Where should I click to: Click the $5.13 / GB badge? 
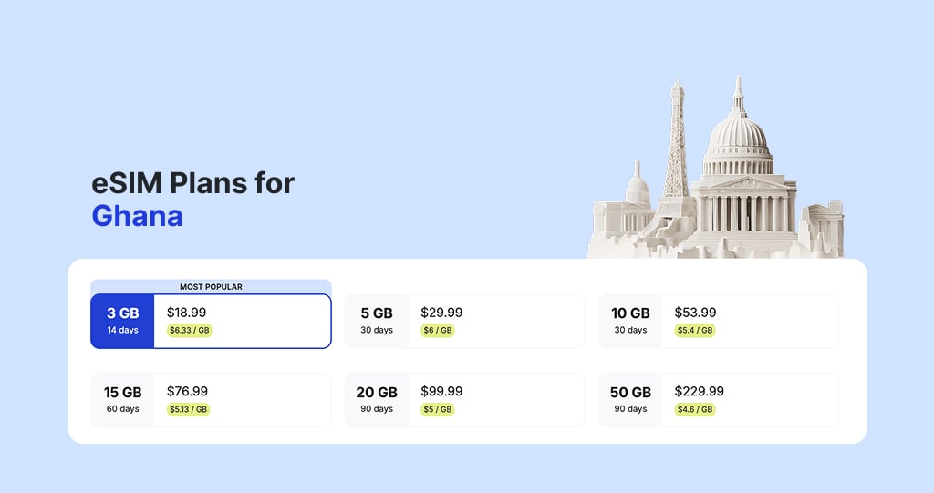[x=190, y=409]
